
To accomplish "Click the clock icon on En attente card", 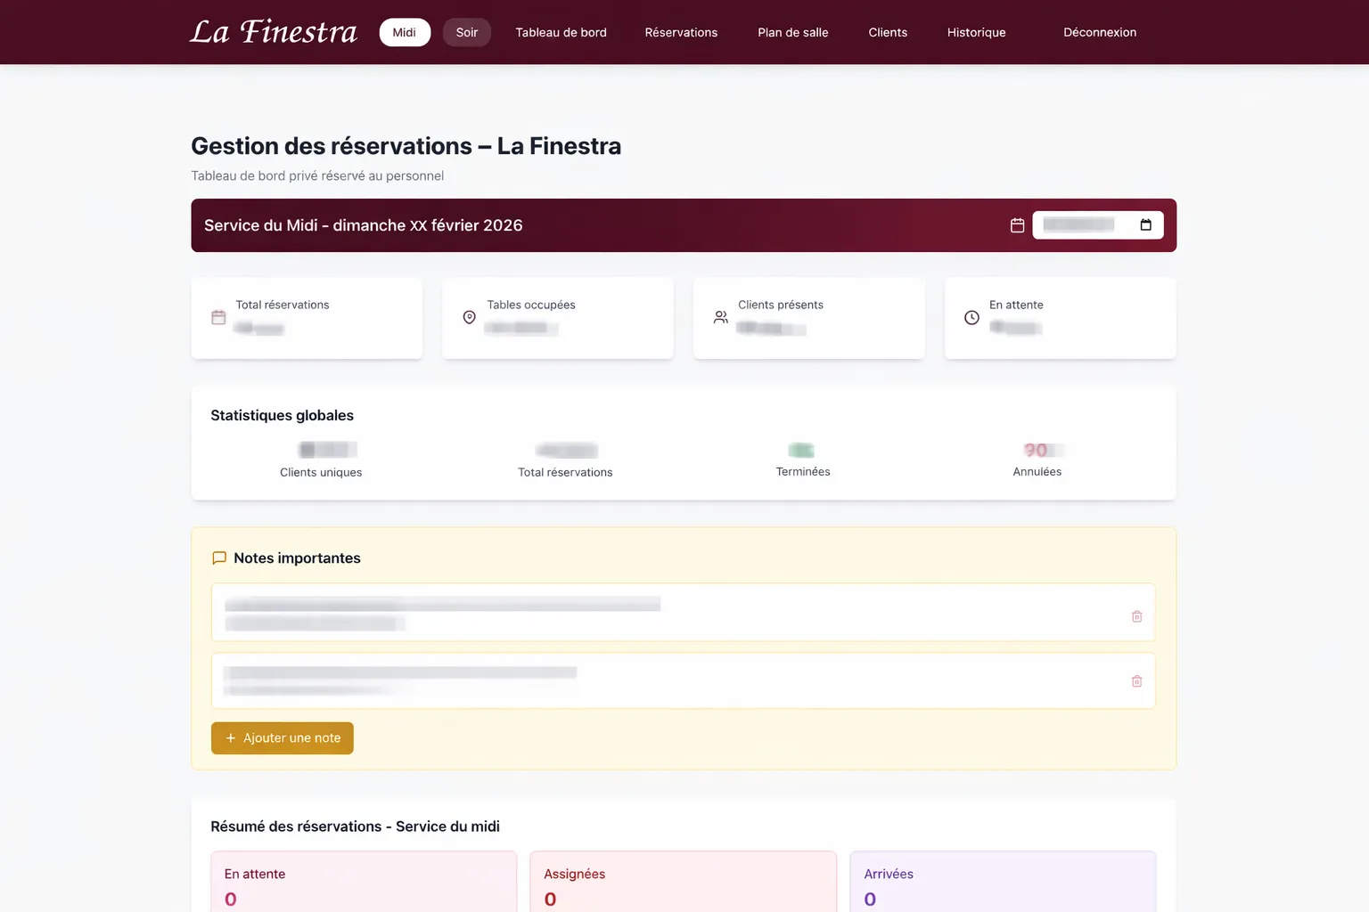I will 971,317.
